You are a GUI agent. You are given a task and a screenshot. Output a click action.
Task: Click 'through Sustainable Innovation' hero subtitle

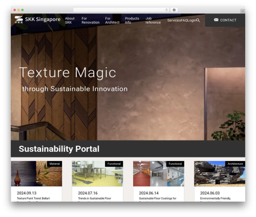pos(75,89)
